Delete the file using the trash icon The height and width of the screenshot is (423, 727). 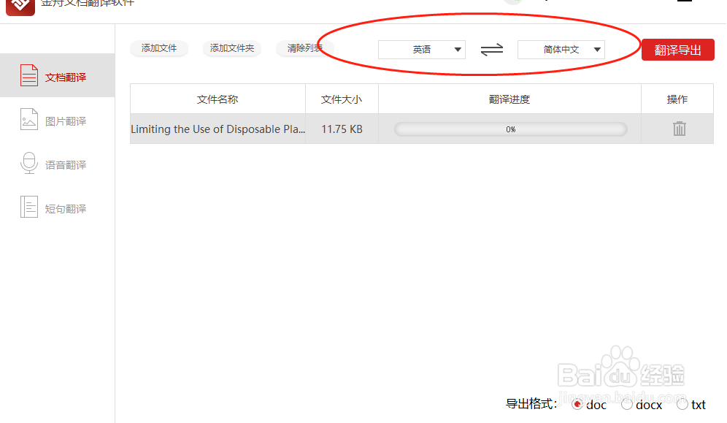(679, 129)
